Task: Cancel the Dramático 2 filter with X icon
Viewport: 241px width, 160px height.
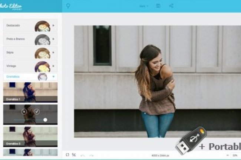Action: 24,111
